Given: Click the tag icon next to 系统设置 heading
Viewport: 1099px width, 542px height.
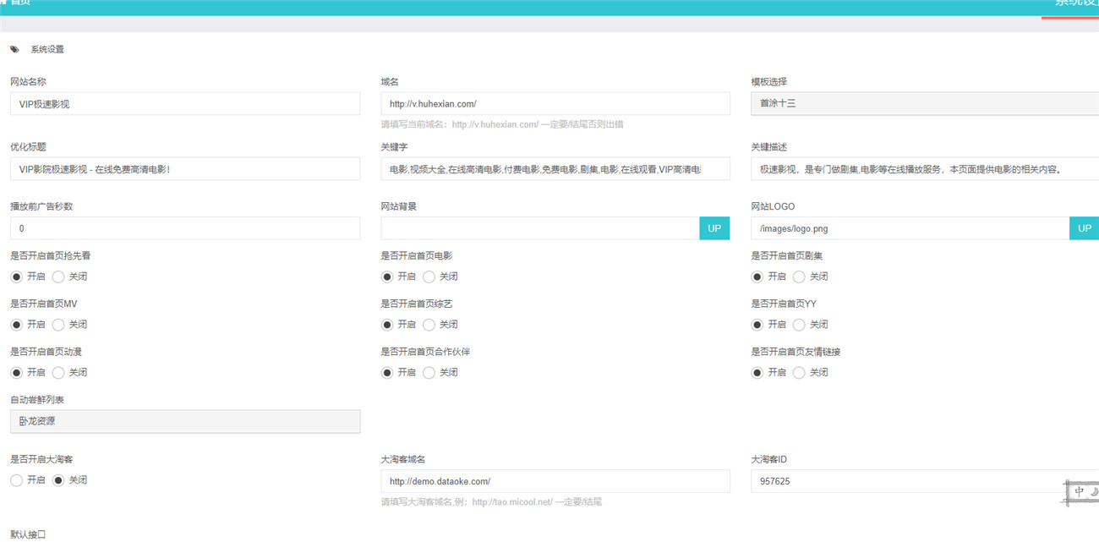Looking at the screenshot, I should (x=14, y=48).
